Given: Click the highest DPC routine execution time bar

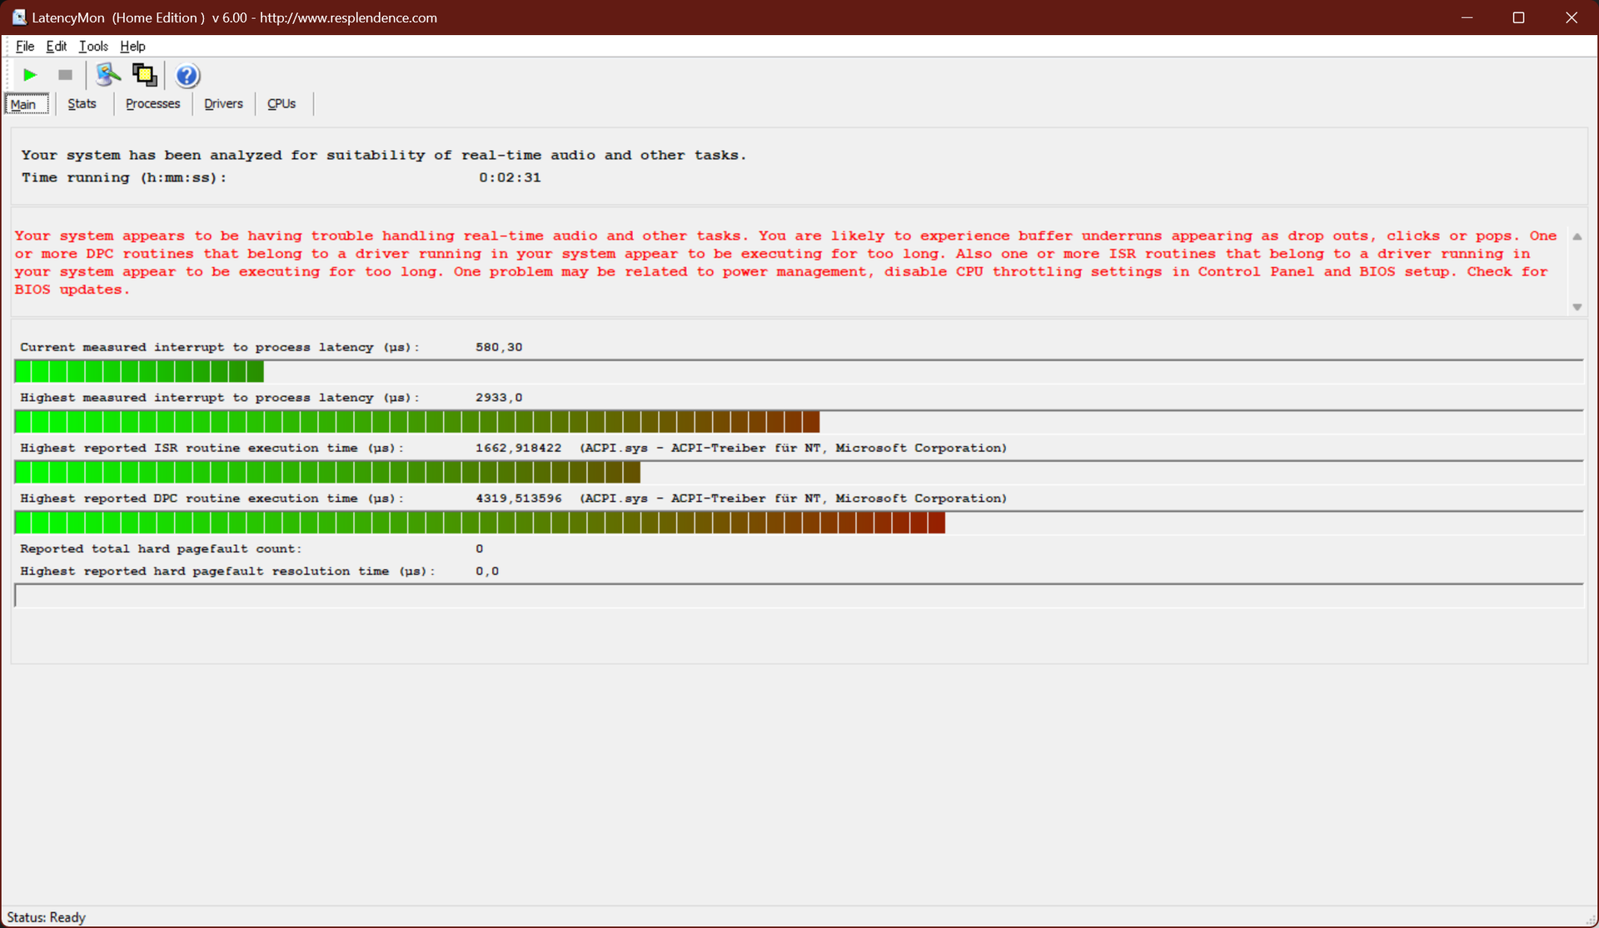Looking at the screenshot, I should coord(479,524).
